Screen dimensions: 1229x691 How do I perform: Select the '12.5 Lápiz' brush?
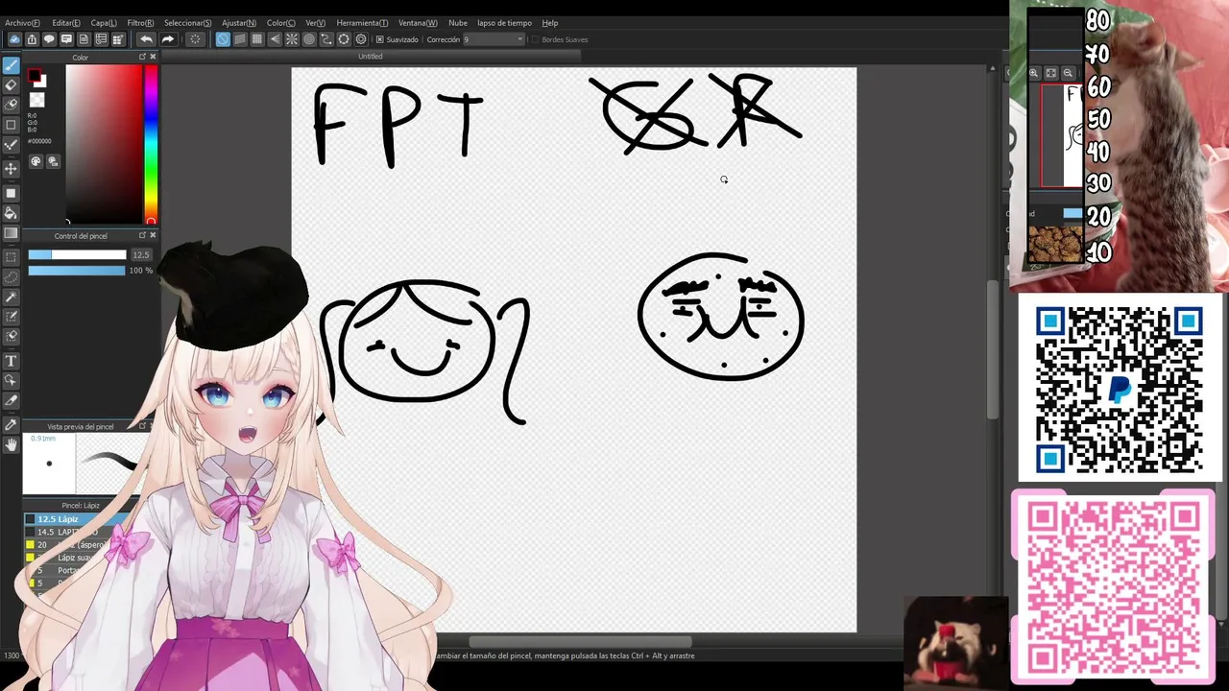pos(79,519)
